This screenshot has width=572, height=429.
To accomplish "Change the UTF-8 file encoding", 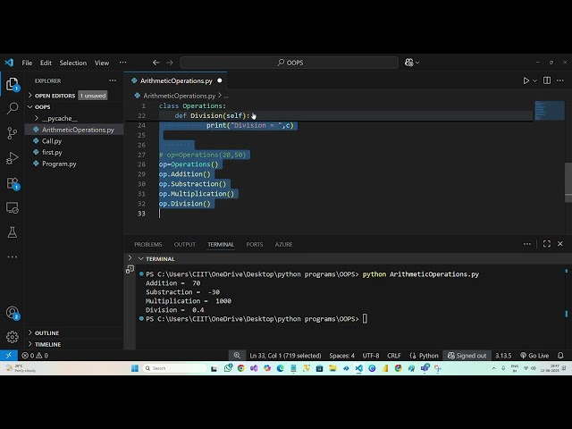I will click(x=371, y=356).
